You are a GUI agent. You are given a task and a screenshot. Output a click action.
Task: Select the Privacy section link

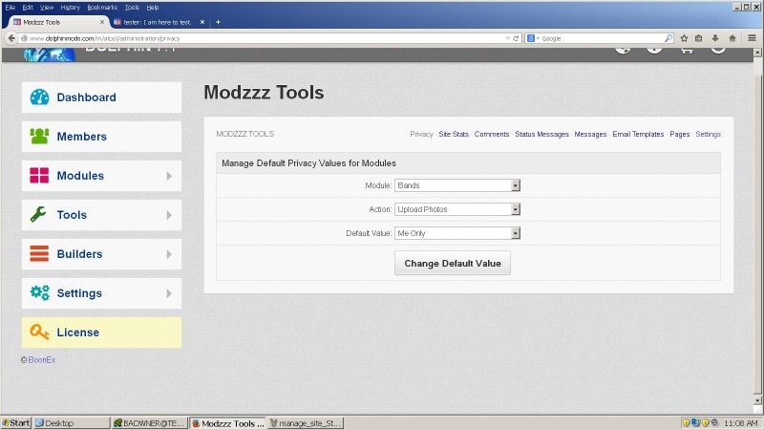pos(421,134)
